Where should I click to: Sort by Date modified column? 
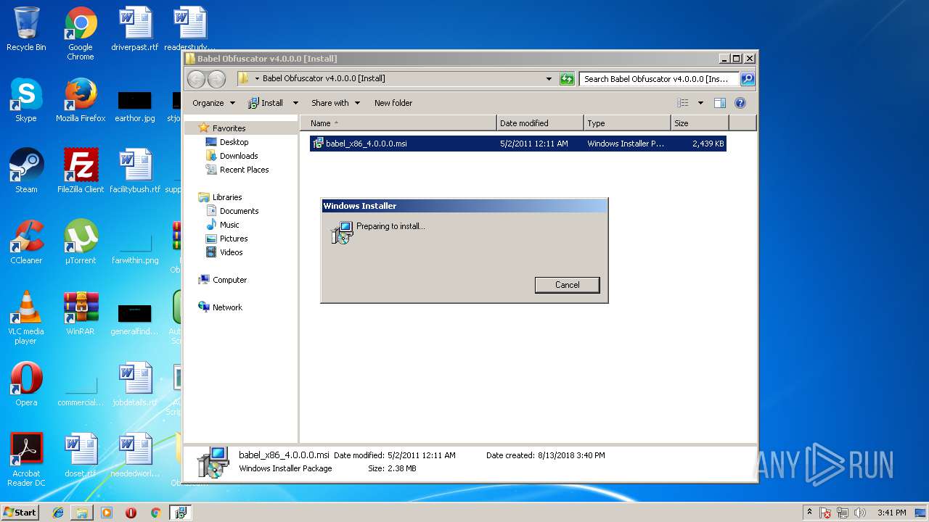tap(540, 123)
